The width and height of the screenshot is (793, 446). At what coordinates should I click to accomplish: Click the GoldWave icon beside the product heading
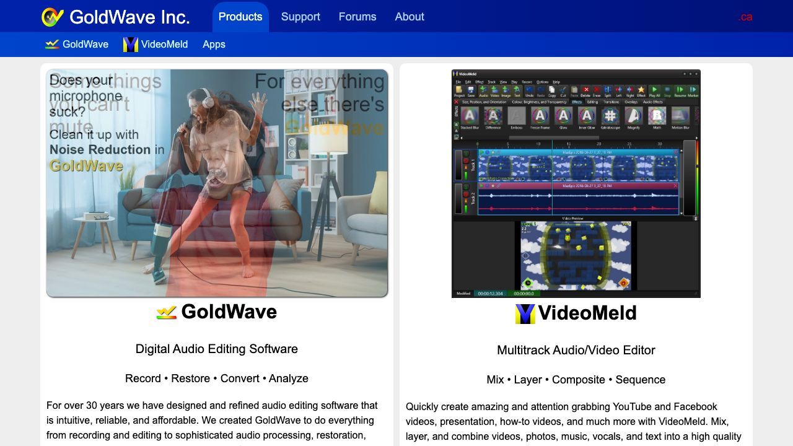167,312
